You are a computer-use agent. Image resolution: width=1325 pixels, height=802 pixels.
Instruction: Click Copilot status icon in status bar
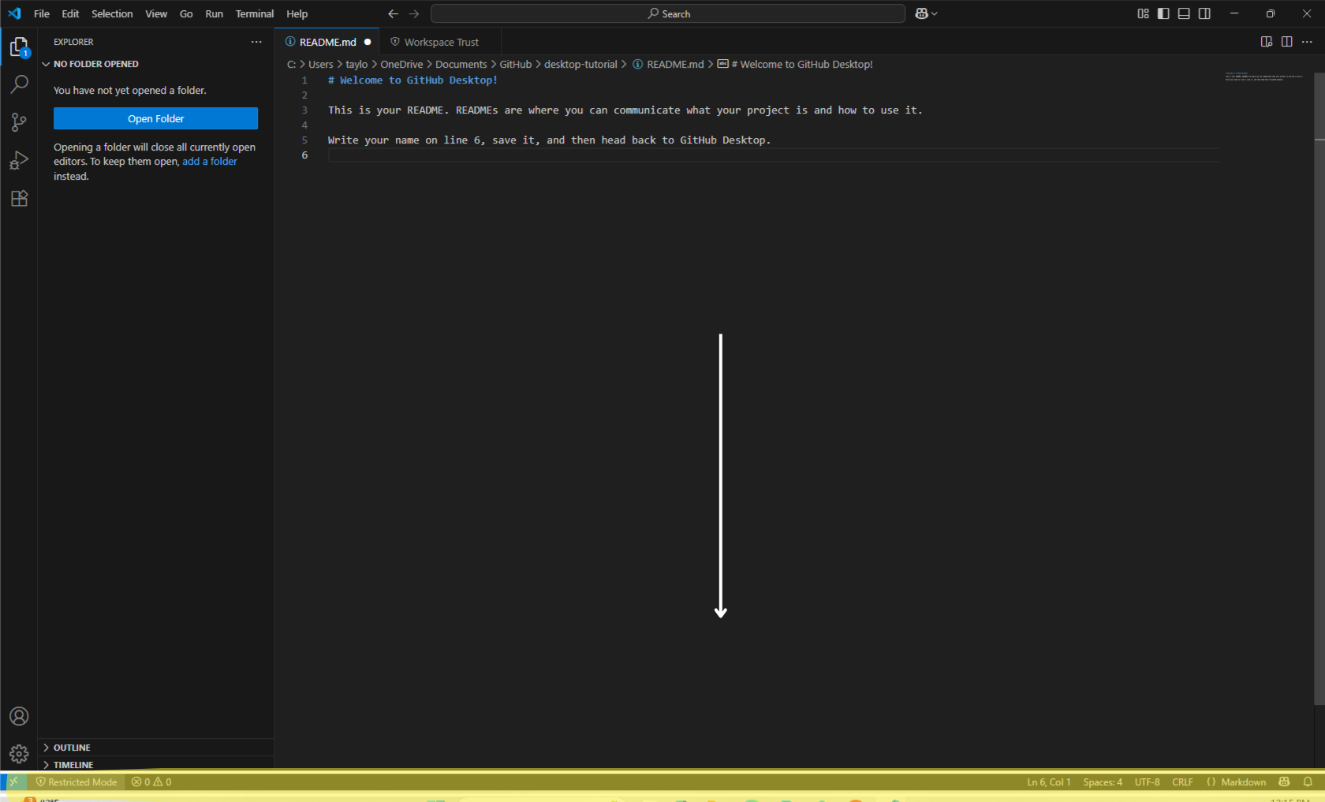(x=1284, y=781)
